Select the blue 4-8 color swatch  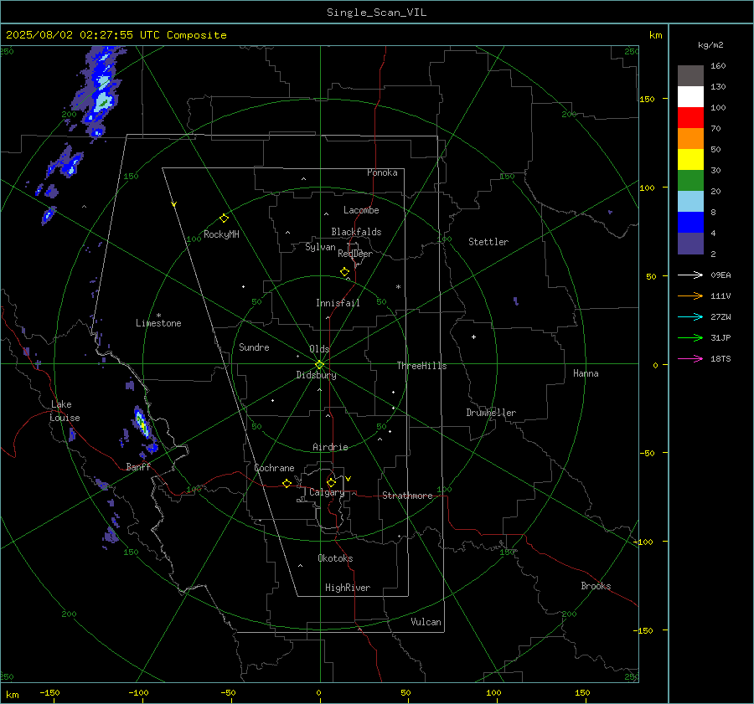coord(690,222)
